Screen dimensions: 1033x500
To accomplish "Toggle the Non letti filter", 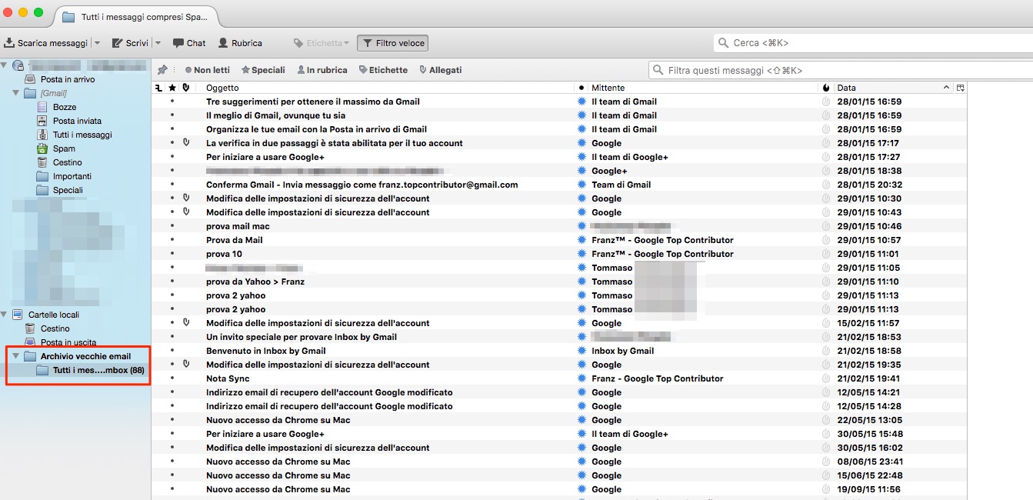I will point(207,70).
